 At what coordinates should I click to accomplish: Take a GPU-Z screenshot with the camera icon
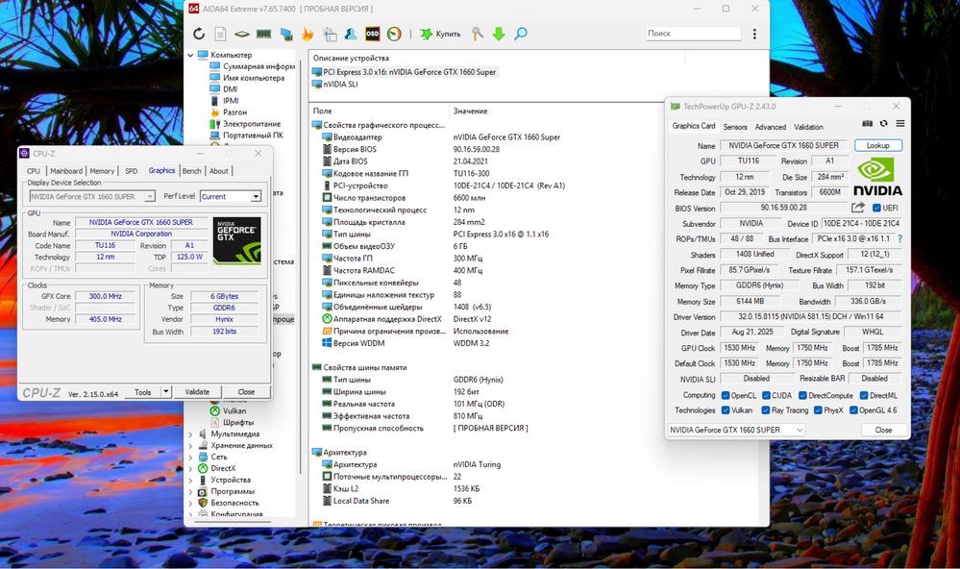[x=867, y=123]
